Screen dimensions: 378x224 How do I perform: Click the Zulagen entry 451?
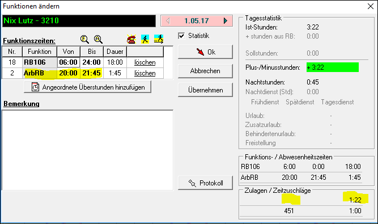tap(289, 211)
